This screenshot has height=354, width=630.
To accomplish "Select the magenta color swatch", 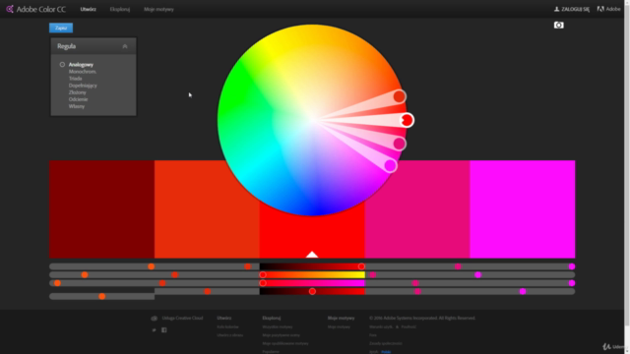I will 523,209.
